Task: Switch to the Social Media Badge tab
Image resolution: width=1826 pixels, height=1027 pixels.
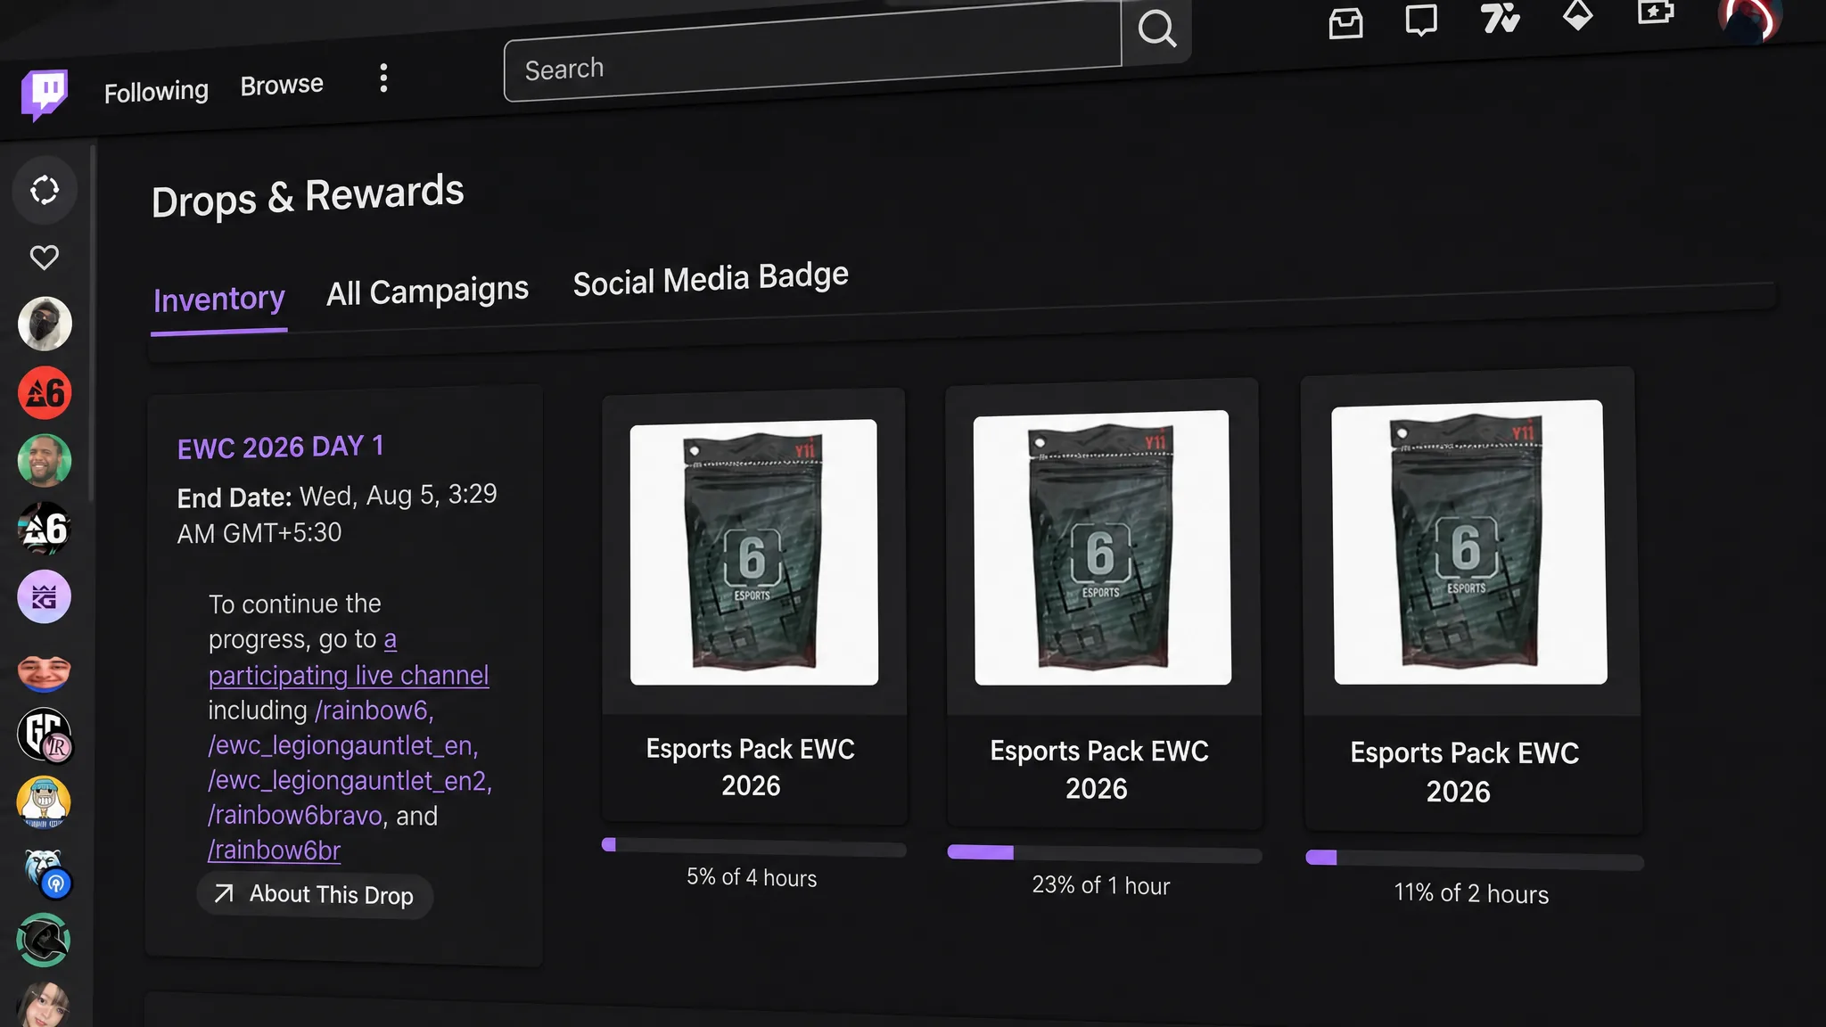Action: (711, 279)
